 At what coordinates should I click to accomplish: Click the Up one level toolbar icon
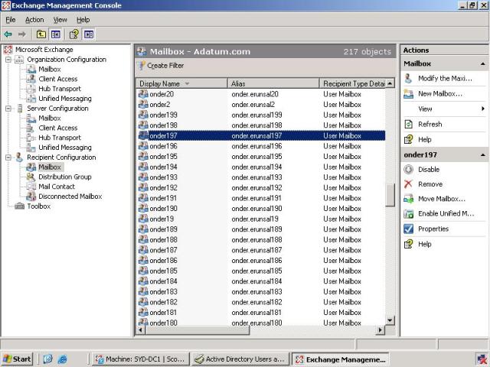coord(41,34)
